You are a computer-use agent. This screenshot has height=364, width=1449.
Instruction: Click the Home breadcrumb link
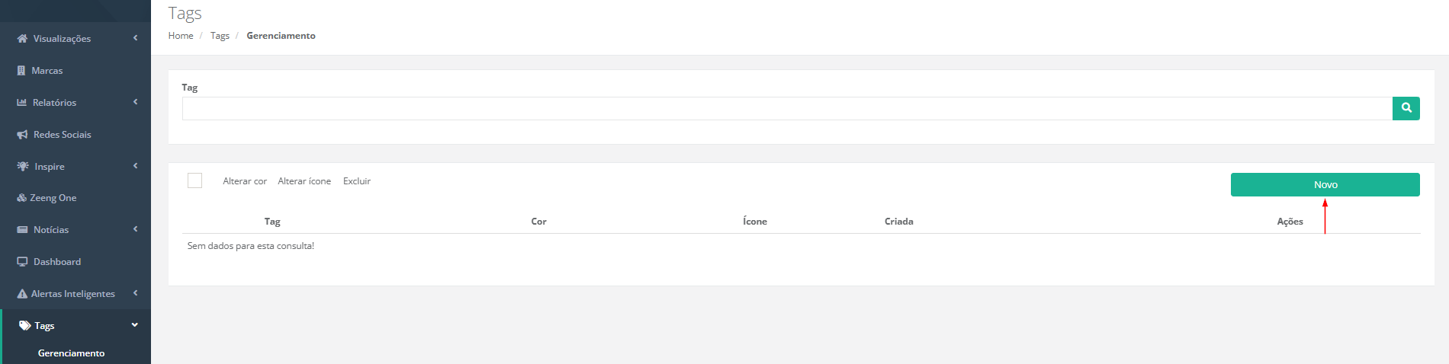(x=181, y=36)
